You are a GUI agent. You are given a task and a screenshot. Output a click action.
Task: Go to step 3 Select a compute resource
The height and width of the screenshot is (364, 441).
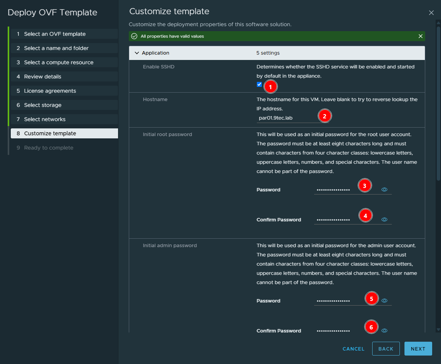click(64, 62)
